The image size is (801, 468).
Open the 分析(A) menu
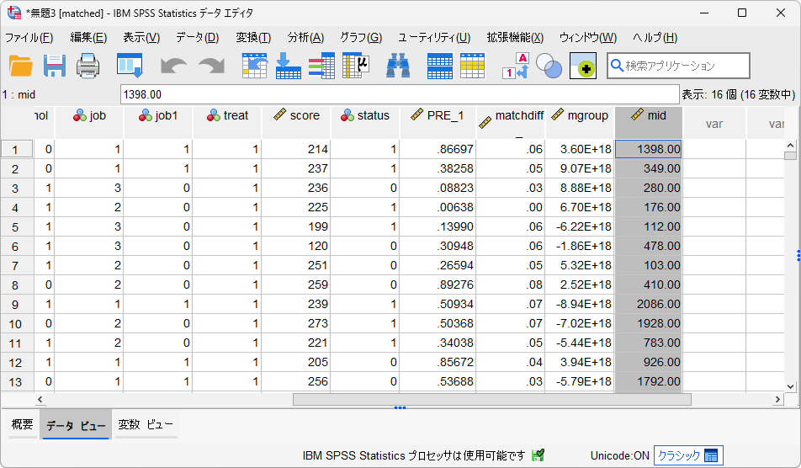coord(305,38)
